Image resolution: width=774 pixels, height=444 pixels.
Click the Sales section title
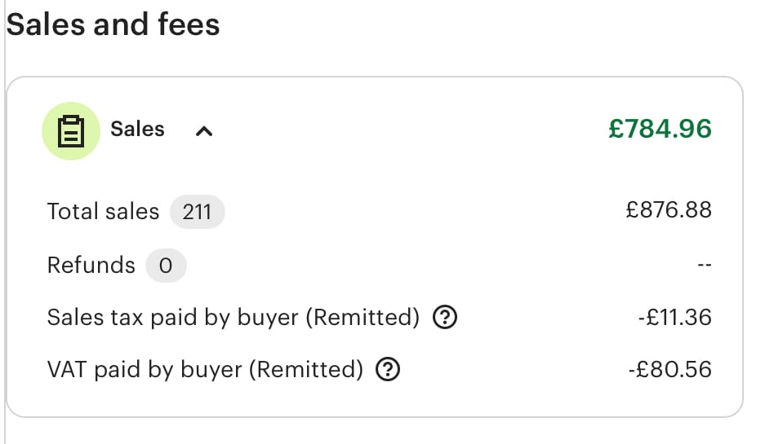click(x=137, y=129)
